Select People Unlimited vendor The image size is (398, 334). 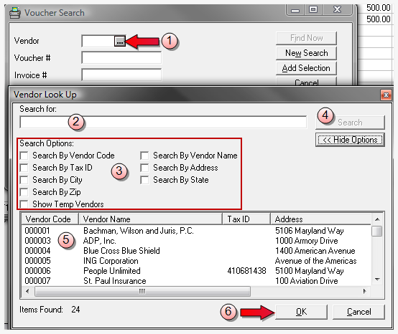pyautogui.click(x=196, y=271)
